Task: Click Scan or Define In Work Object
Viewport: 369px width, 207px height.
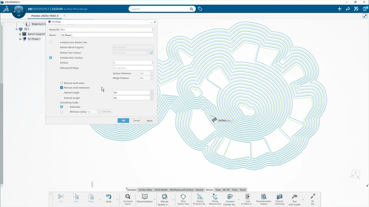Action: click(x=248, y=199)
